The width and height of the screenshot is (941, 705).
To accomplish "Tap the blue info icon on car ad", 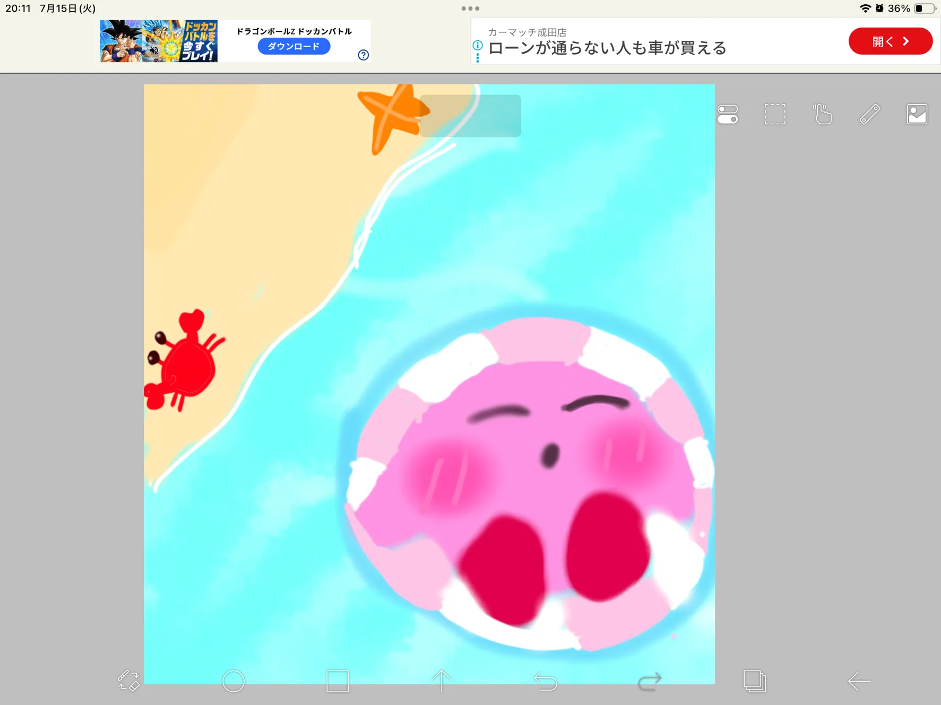I will point(478,46).
